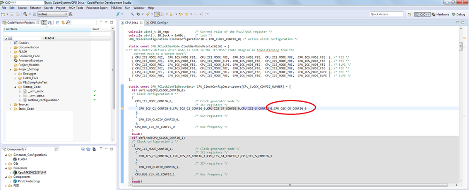Click the Quick Access search field
The width and height of the screenshot is (469, 190).
(387, 14)
